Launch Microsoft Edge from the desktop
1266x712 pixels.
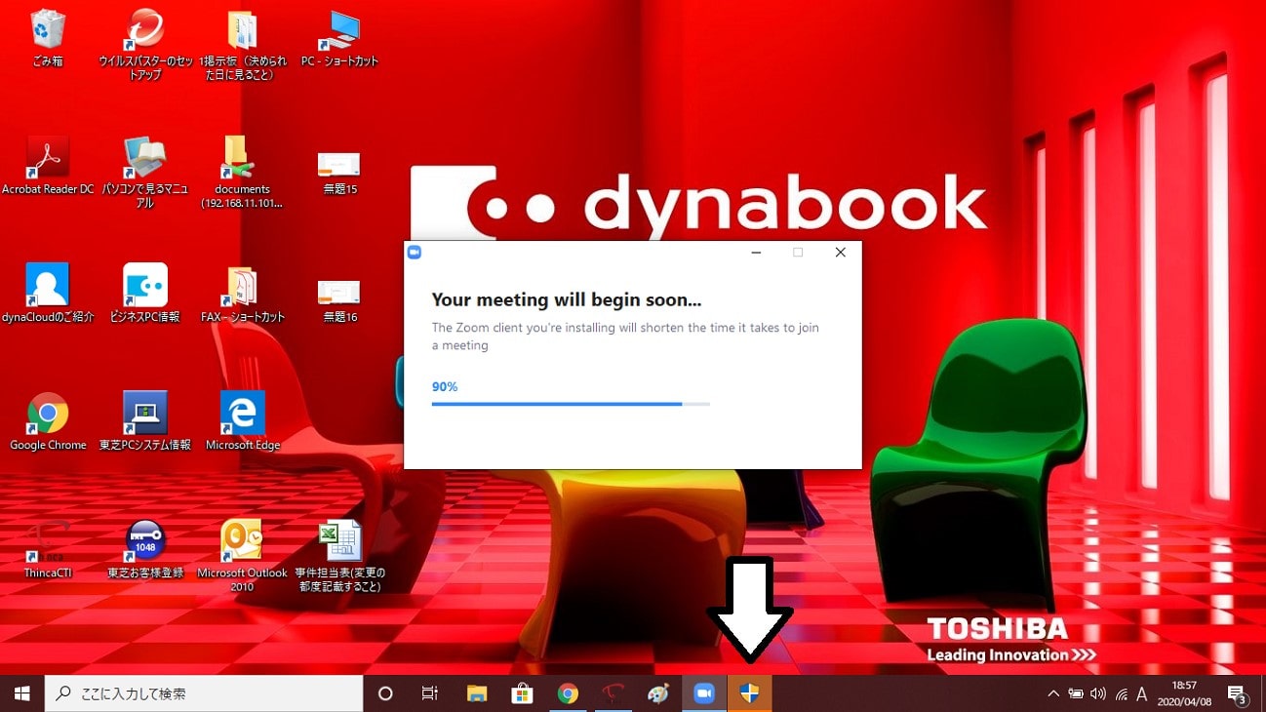coord(242,420)
